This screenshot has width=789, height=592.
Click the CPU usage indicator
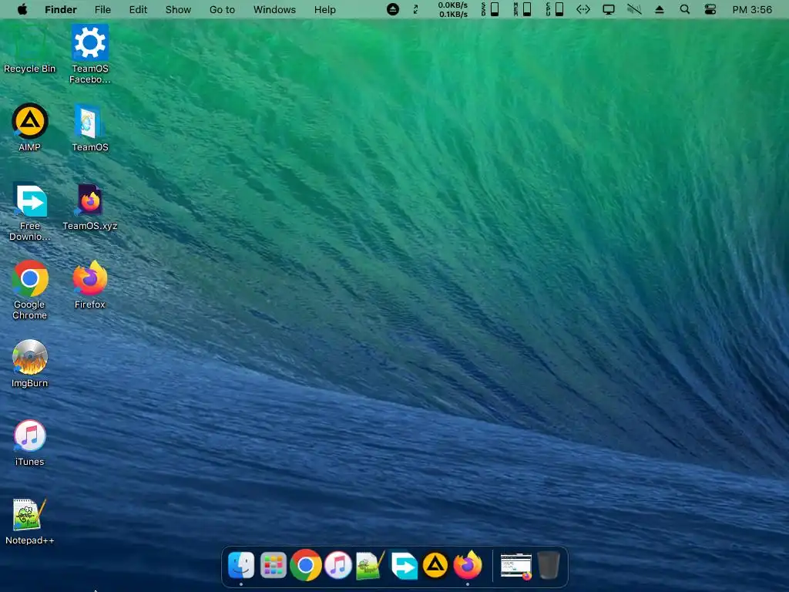pos(555,9)
